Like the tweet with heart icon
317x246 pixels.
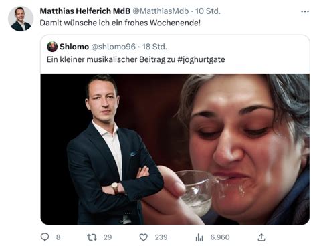143,237
